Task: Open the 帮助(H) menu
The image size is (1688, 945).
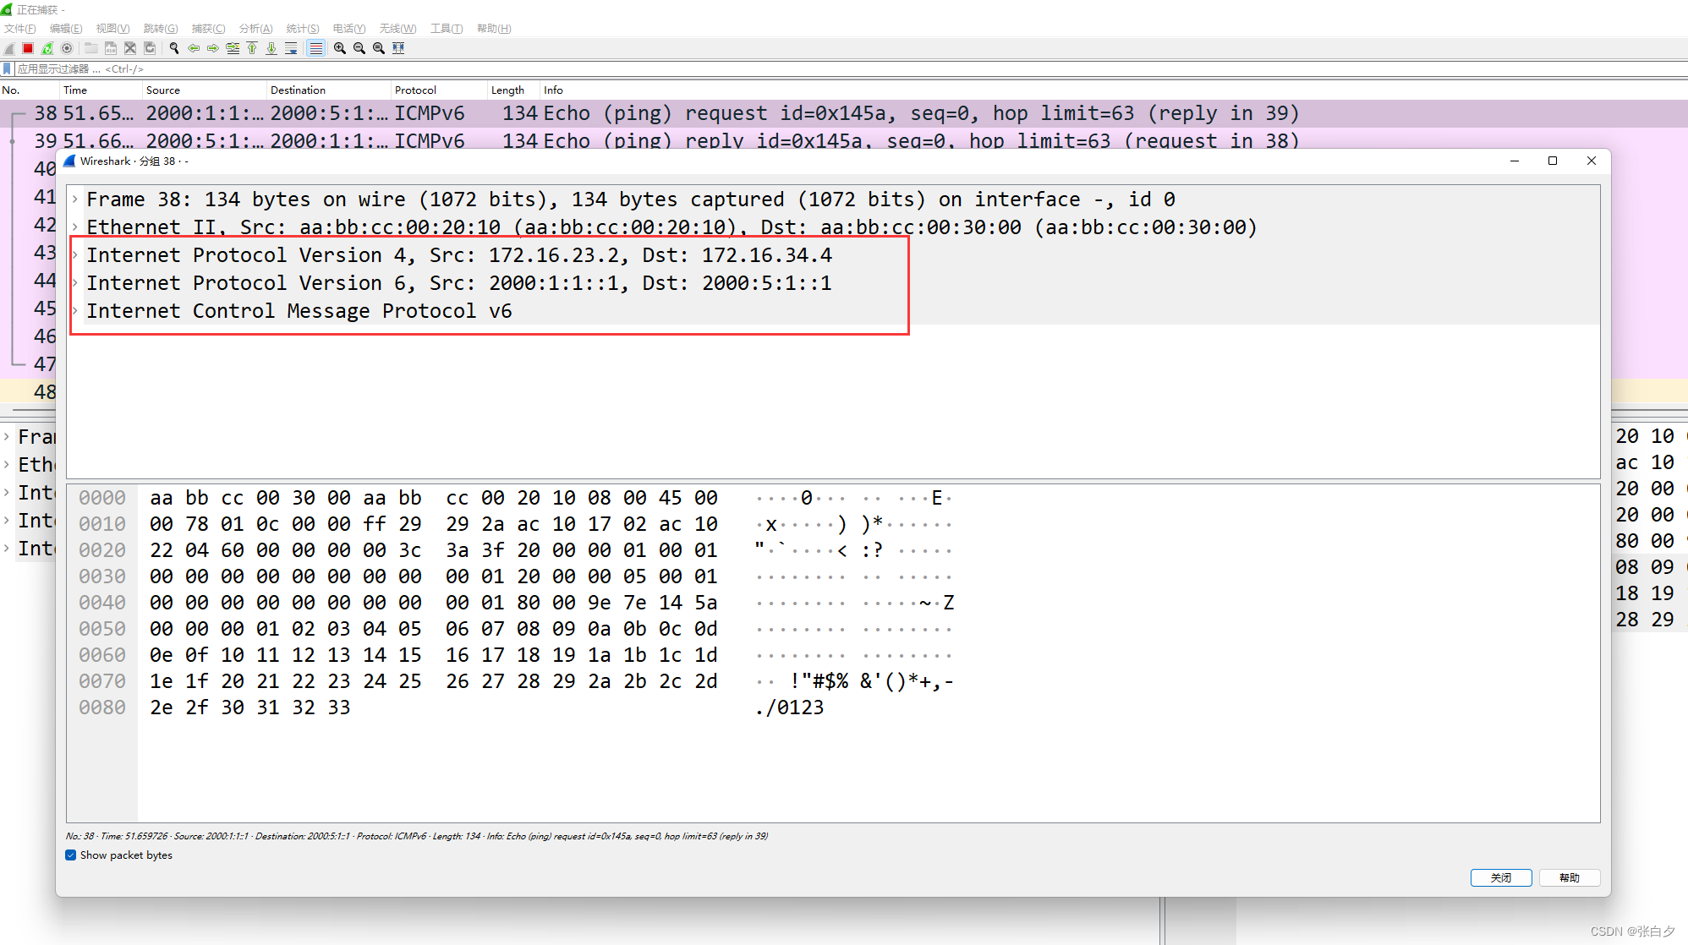Action: point(494,28)
